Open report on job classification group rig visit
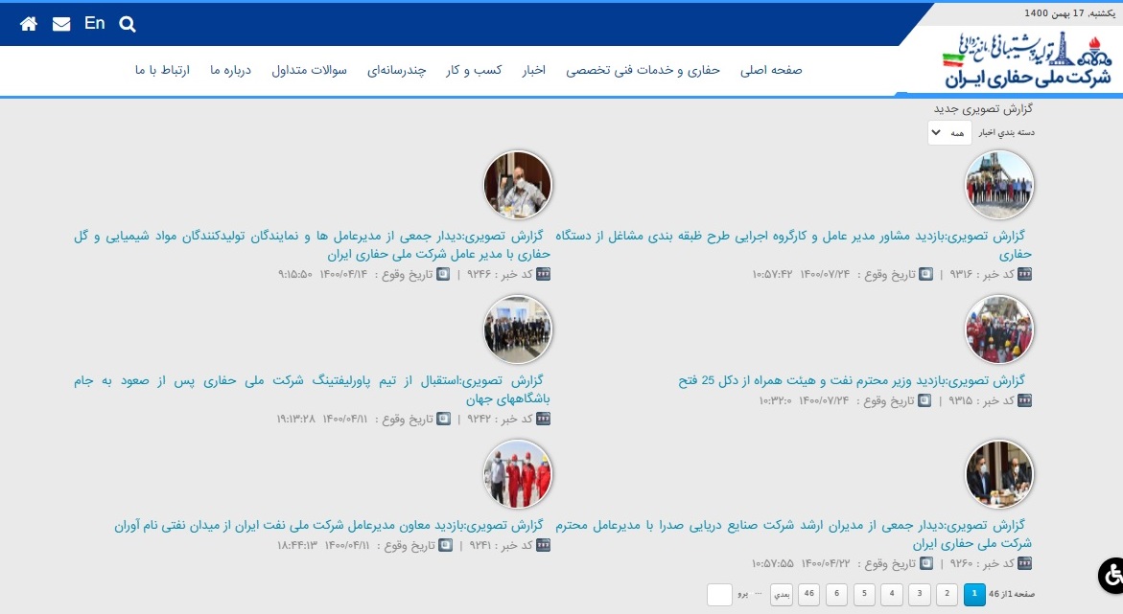 [x=793, y=245]
